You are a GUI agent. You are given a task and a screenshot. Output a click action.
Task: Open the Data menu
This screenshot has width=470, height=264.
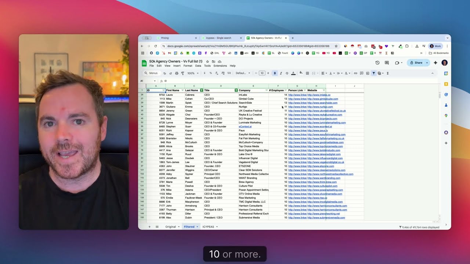coord(198,66)
